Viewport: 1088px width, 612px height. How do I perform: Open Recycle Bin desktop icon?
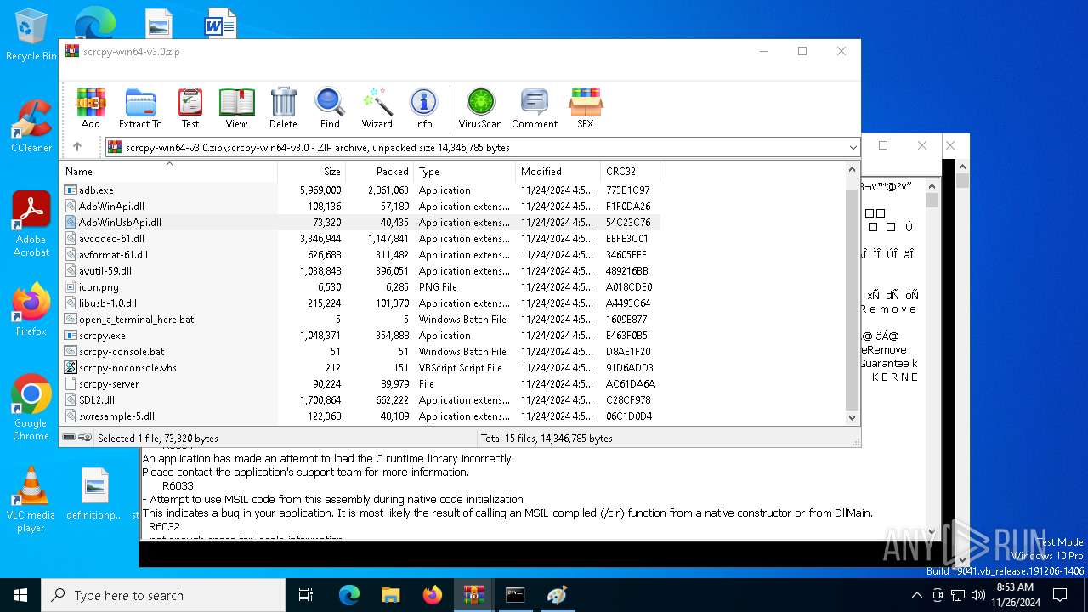[31, 36]
